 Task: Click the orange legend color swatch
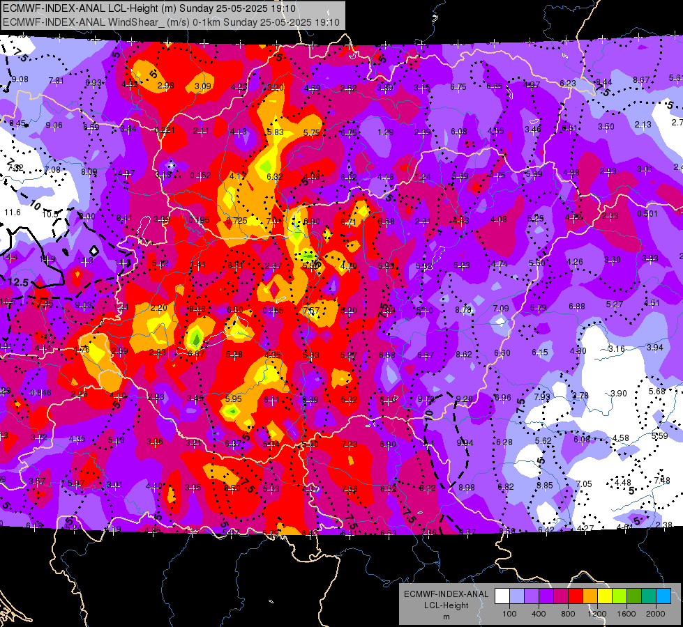590,596
